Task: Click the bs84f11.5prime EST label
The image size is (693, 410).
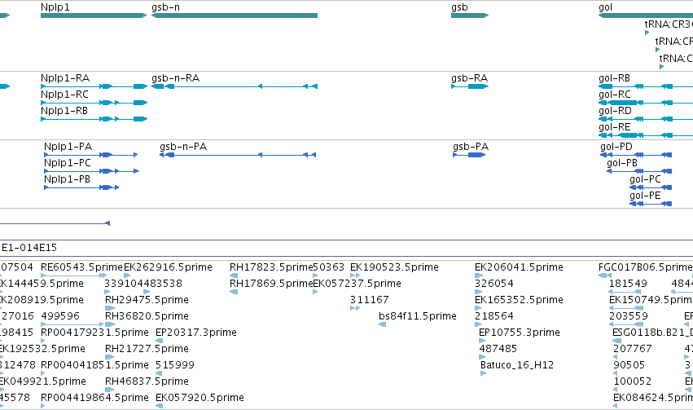Action: tap(418, 316)
